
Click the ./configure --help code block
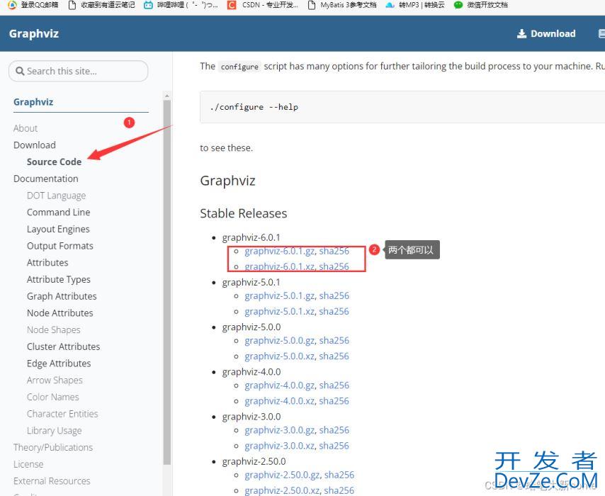[402, 107]
